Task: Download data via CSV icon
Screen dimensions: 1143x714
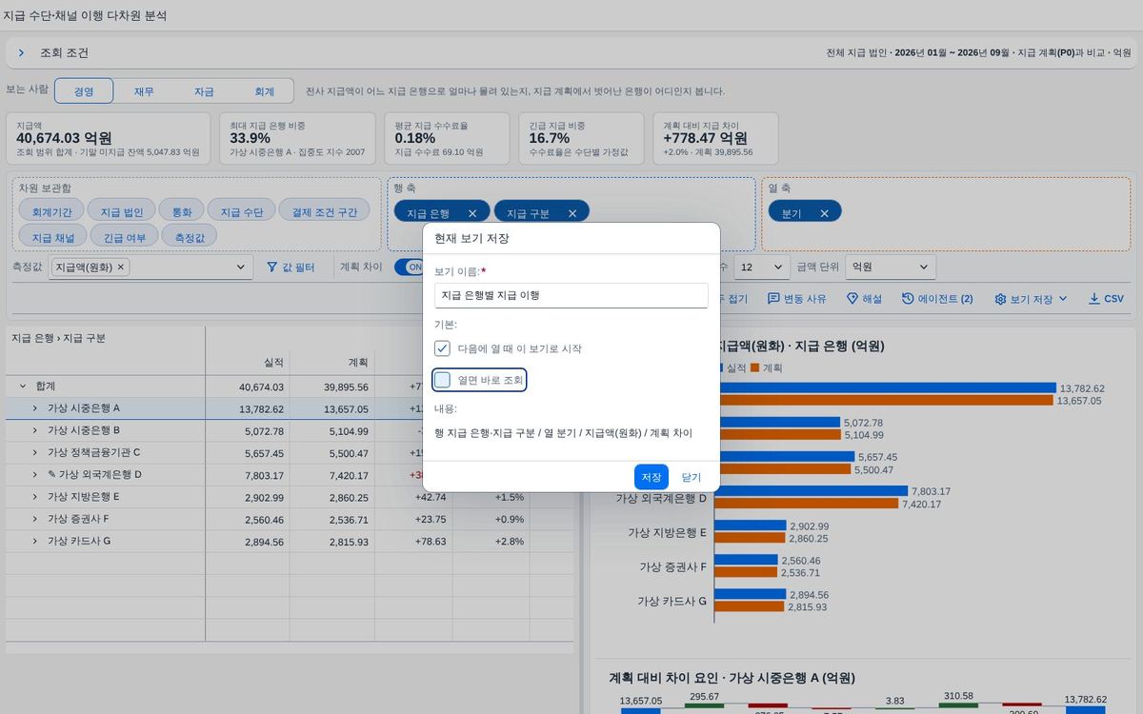Action: coord(1094,299)
